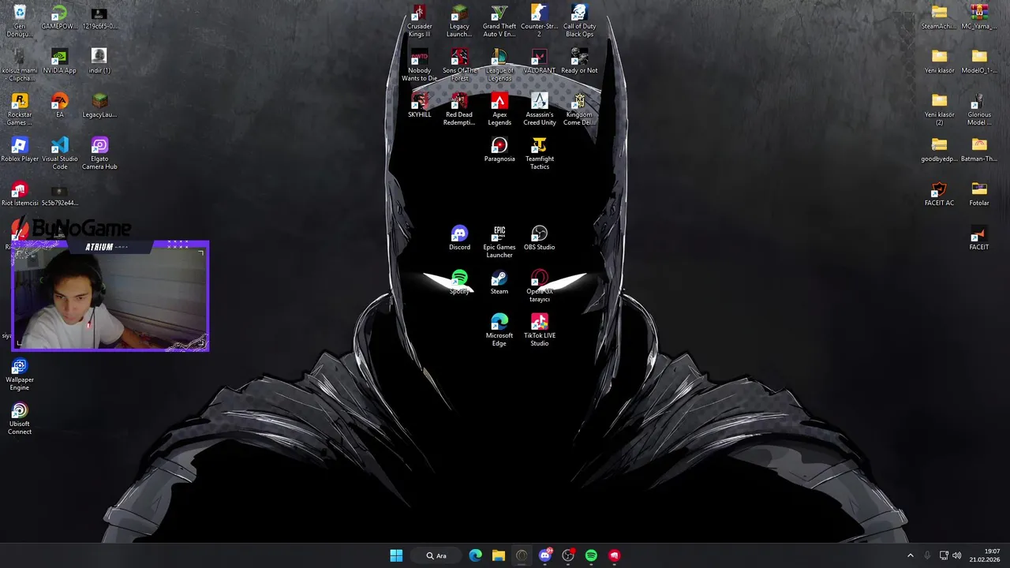This screenshot has width=1010, height=568.
Task: Open Nobody Wants to Die shortcut
Action: (x=419, y=65)
